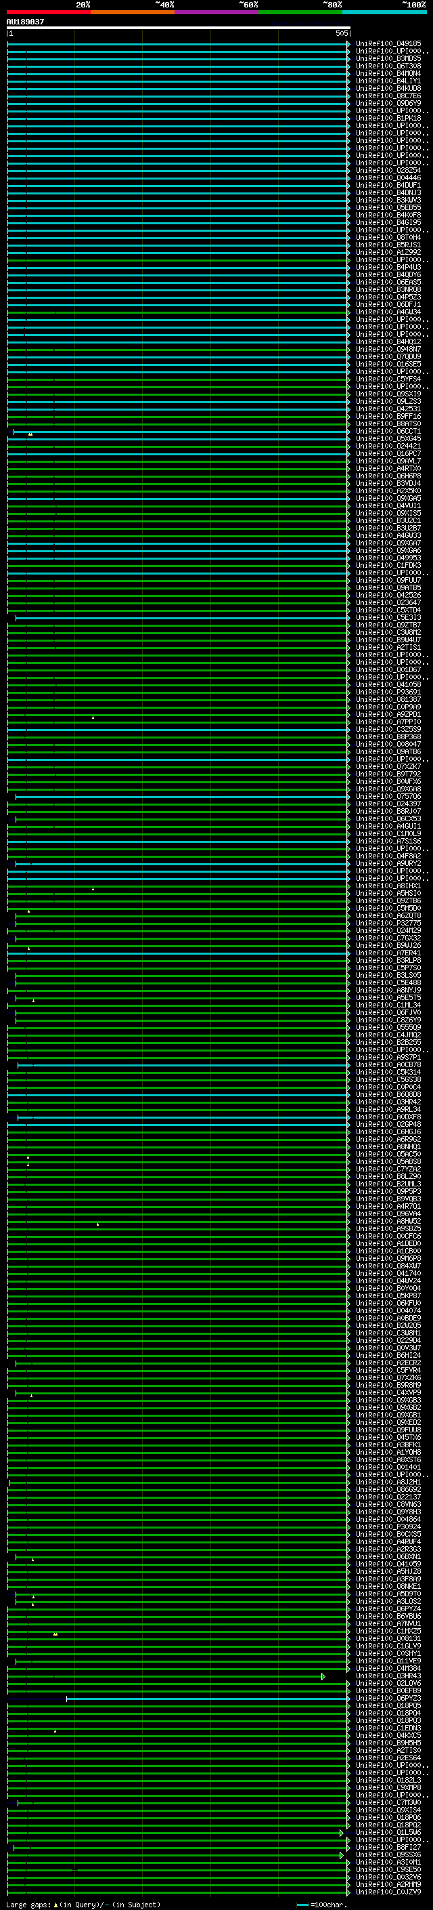
Task: Pick the cyan ~100% legend segment
Action: click(384, 12)
